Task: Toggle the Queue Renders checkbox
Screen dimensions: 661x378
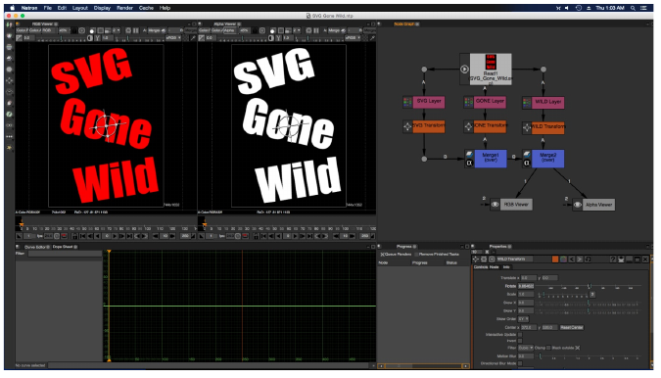Action: pyautogui.click(x=382, y=254)
